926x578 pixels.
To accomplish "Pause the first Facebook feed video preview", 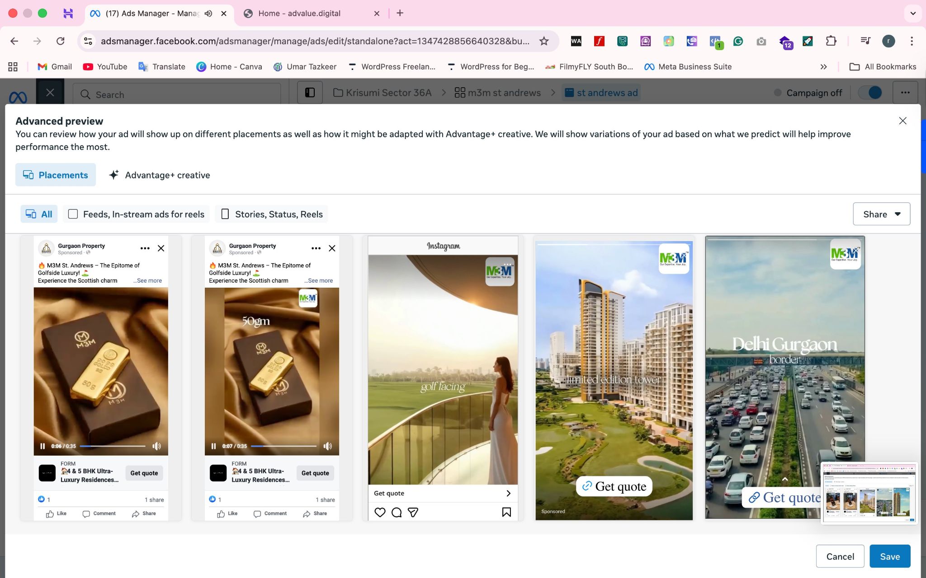I will pos(43,446).
